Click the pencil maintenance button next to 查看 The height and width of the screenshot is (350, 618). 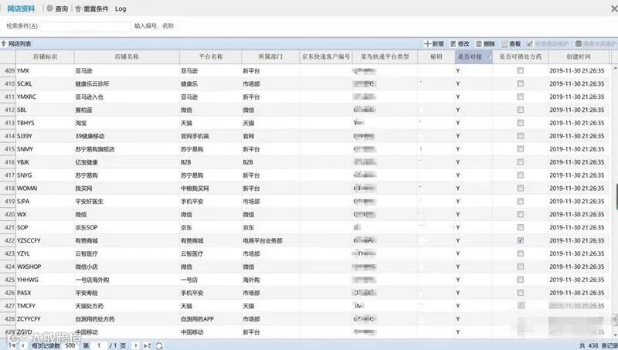[548, 44]
